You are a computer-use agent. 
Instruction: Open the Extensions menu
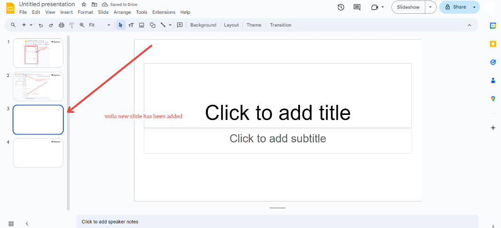tap(164, 12)
